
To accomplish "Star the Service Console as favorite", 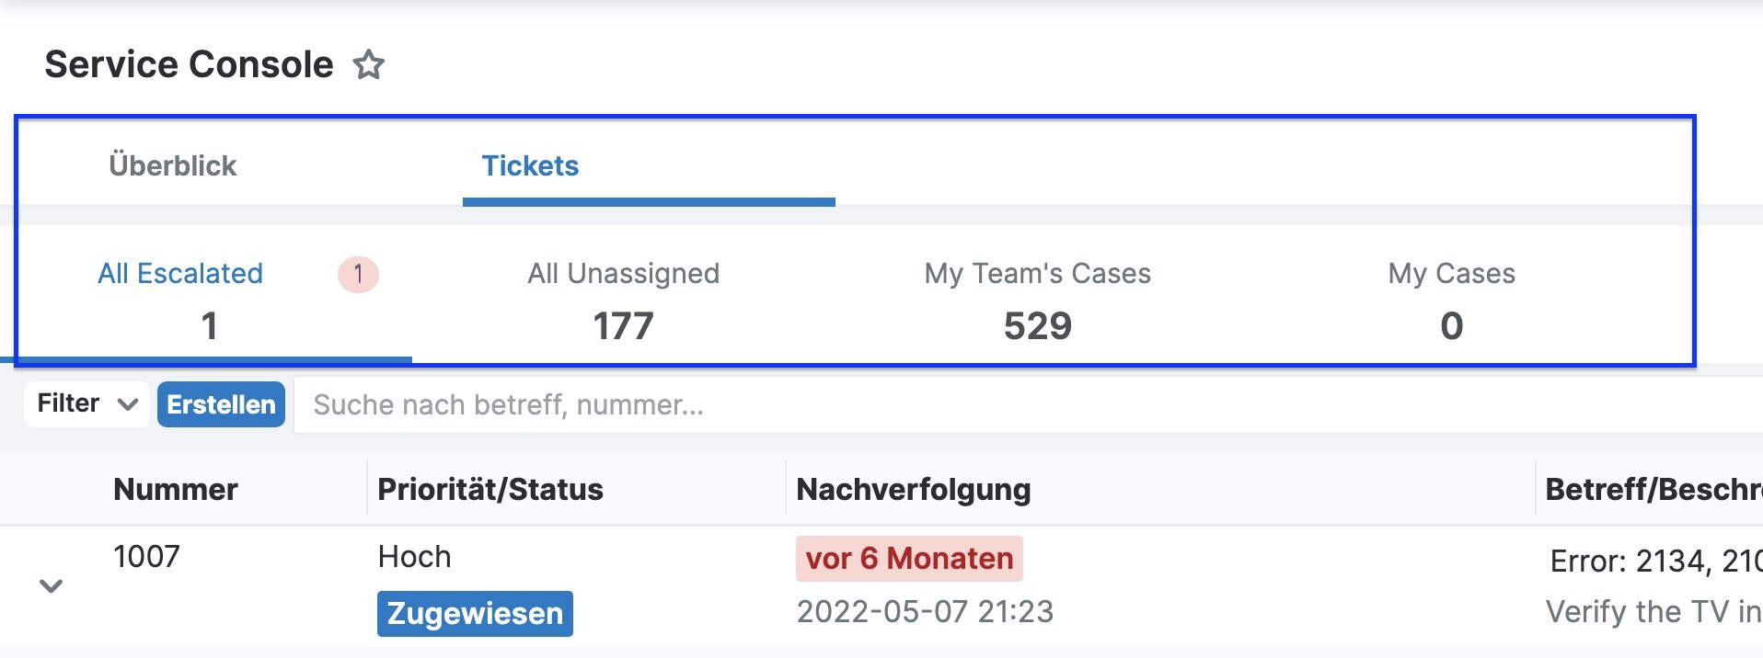I will 369,65.
